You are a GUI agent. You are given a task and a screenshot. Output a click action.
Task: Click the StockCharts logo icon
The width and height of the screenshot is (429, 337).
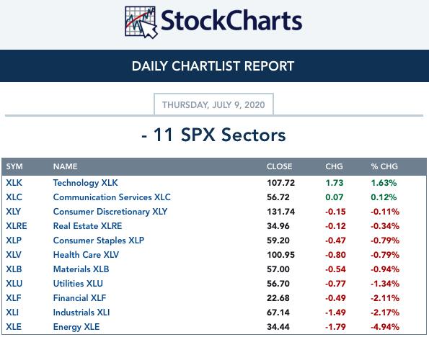pos(141,22)
